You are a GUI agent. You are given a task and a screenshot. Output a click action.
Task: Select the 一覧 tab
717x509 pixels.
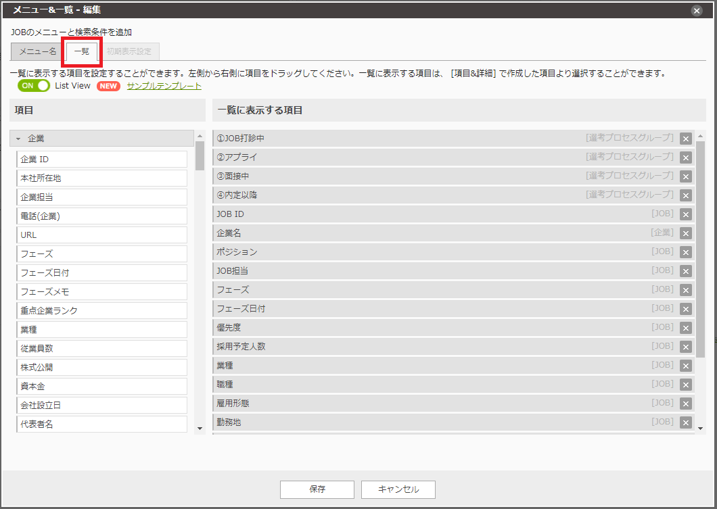(82, 51)
